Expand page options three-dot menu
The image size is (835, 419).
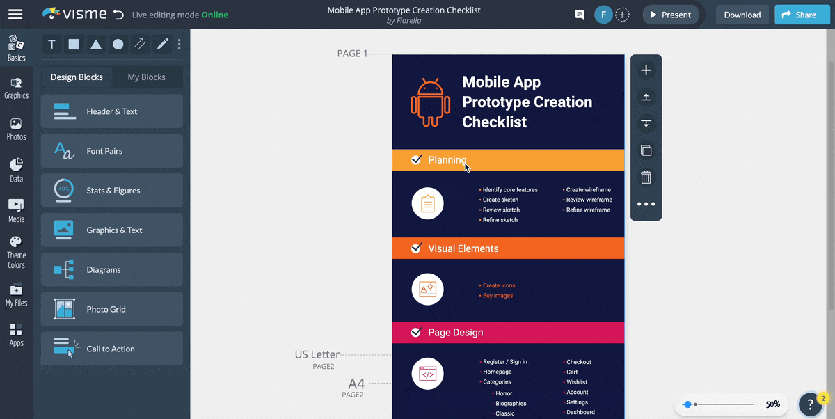[646, 204]
